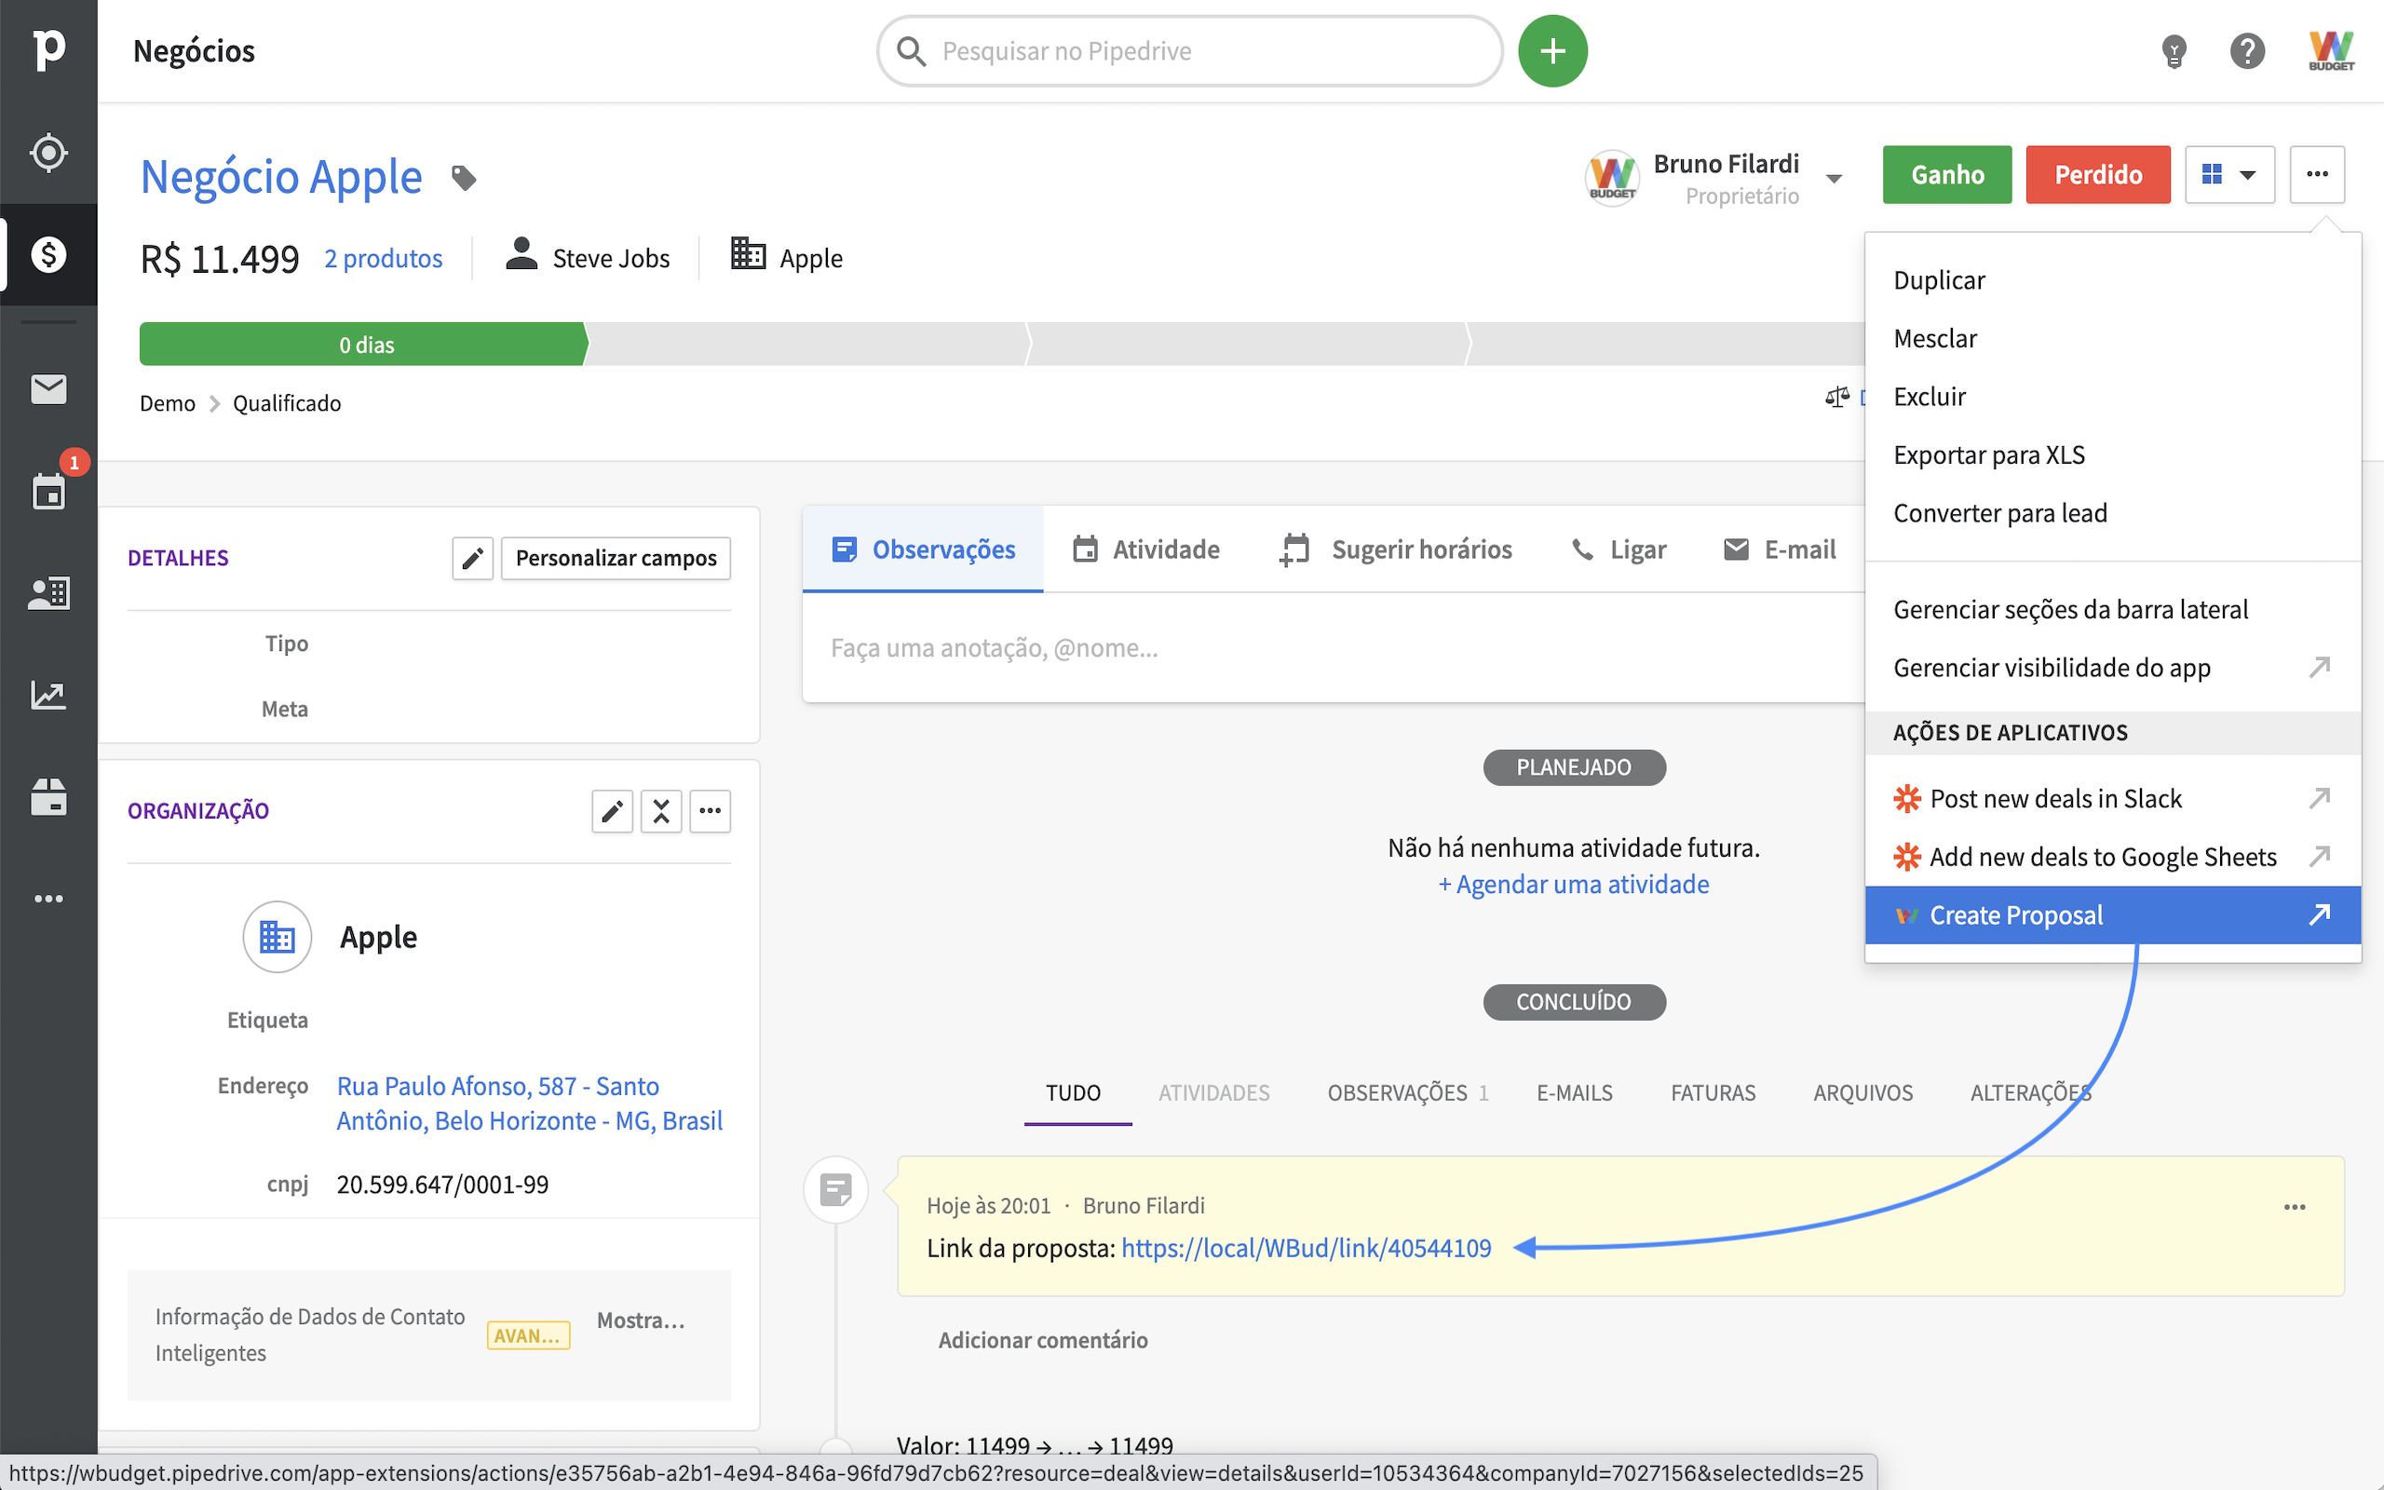2384x1490 pixels.
Task: Open sidebar More dots menu
Action: (48, 899)
